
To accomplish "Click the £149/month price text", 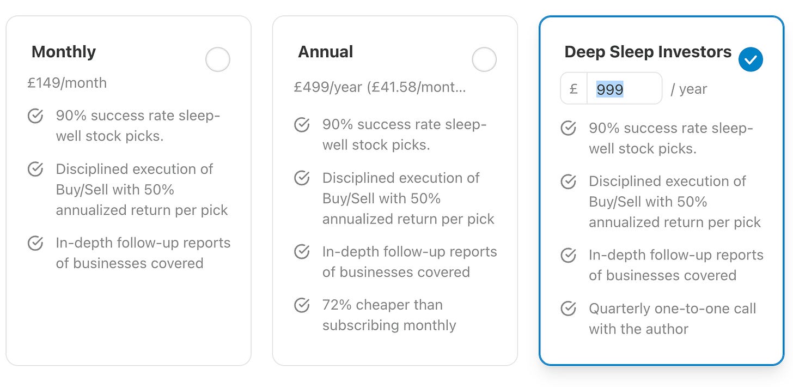I will coord(67,83).
